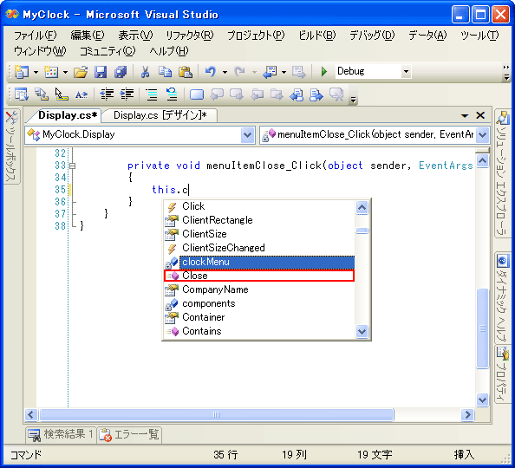Click the Paste clipboard icon
The width and height of the screenshot is (515, 468).
point(186,72)
